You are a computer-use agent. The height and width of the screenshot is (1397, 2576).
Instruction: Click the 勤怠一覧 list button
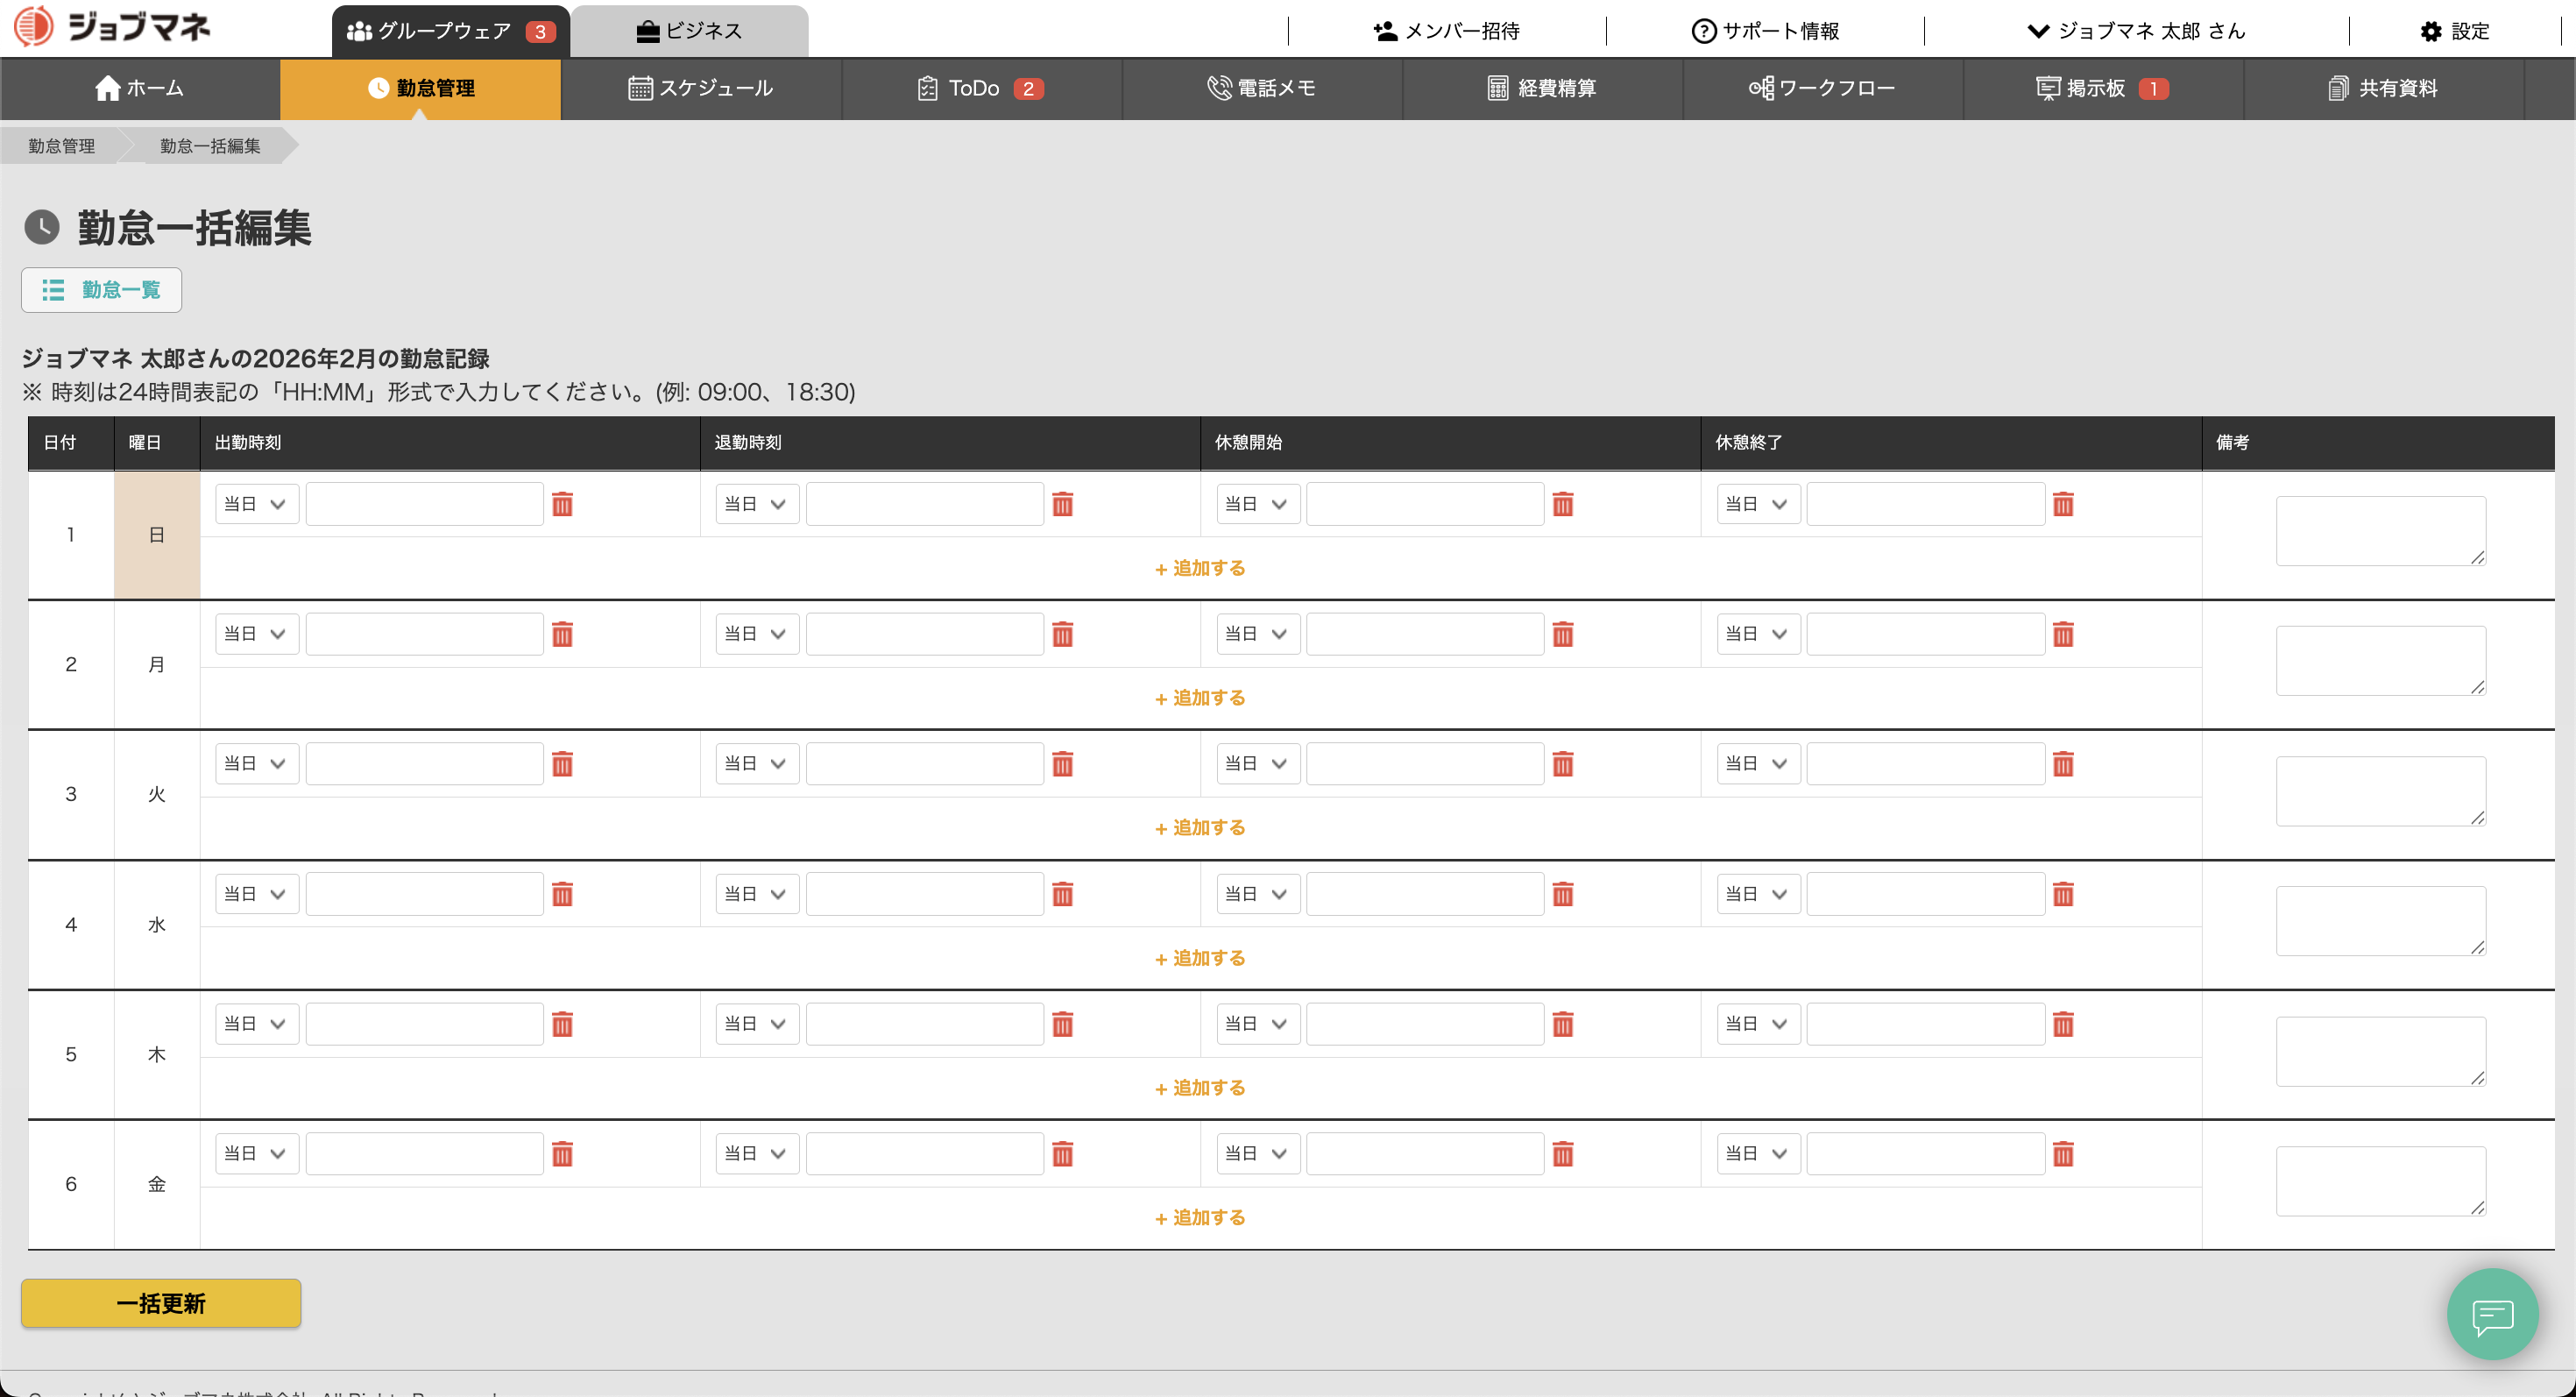click(101, 290)
